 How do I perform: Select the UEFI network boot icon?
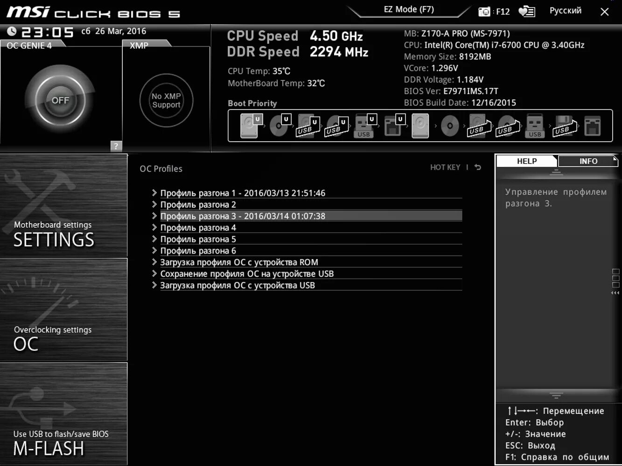pos(394,126)
